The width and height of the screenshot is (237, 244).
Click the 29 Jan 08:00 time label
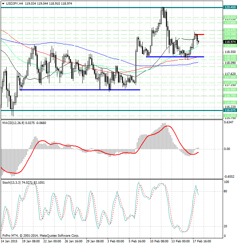click(x=95, y=241)
